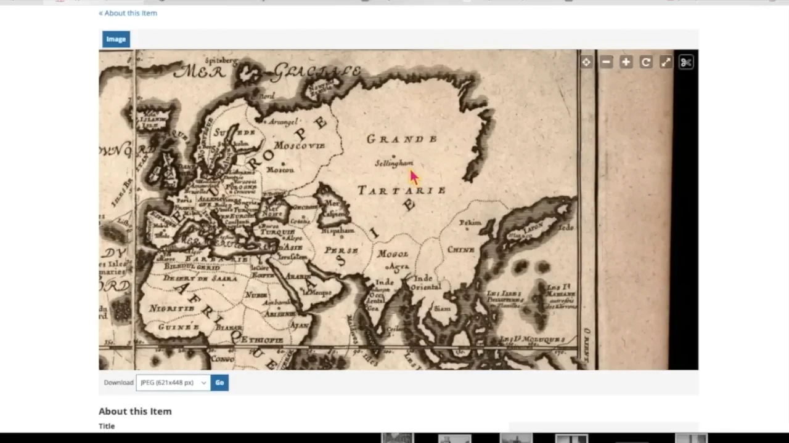Zoom in with the plus icon
This screenshot has width=789, height=443.
click(x=626, y=62)
